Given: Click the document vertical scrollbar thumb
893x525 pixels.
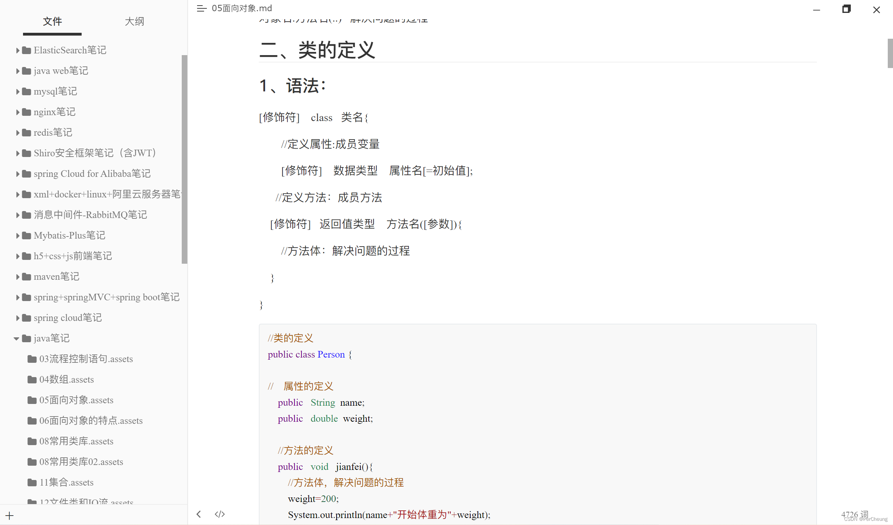Looking at the screenshot, I should (890, 53).
